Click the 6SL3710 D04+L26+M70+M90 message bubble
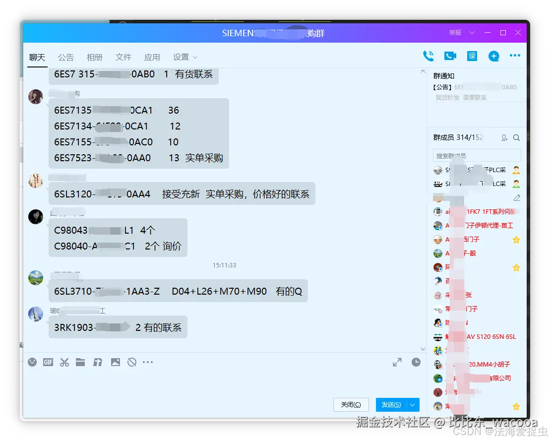This screenshot has width=550, height=441. 178,291
